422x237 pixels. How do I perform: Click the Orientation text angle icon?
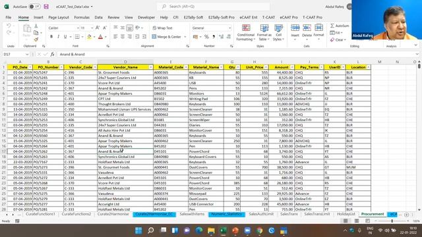[138, 28]
